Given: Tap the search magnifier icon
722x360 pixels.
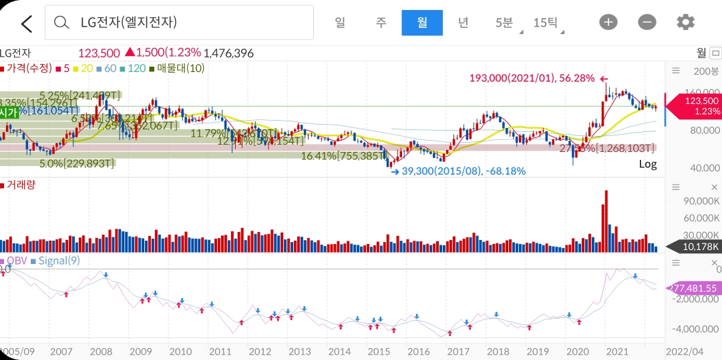Looking at the screenshot, I should tap(61, 22).
